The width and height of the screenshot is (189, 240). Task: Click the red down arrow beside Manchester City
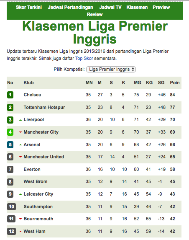pyautogui.click(x=20, y=132)
